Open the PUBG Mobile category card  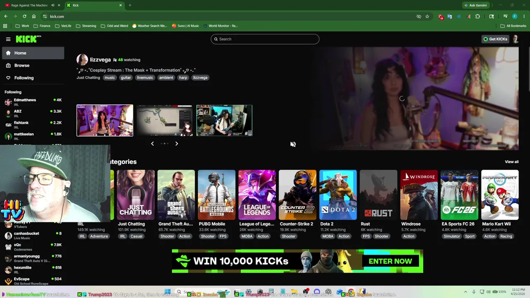[x=217, y=195]
